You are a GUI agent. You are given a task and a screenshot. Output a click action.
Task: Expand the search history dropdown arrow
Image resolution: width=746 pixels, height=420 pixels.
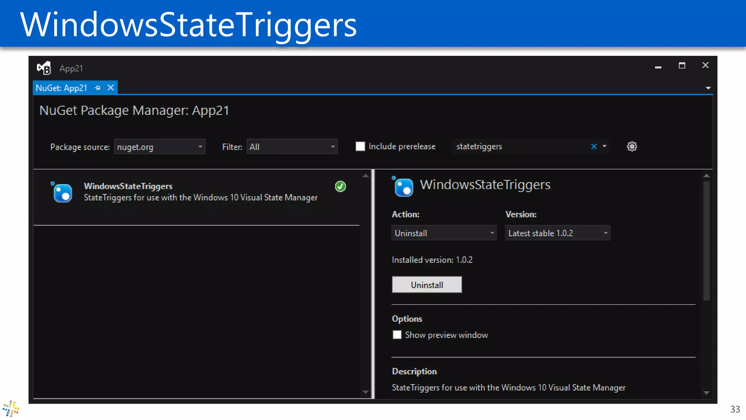pos(604,146)
